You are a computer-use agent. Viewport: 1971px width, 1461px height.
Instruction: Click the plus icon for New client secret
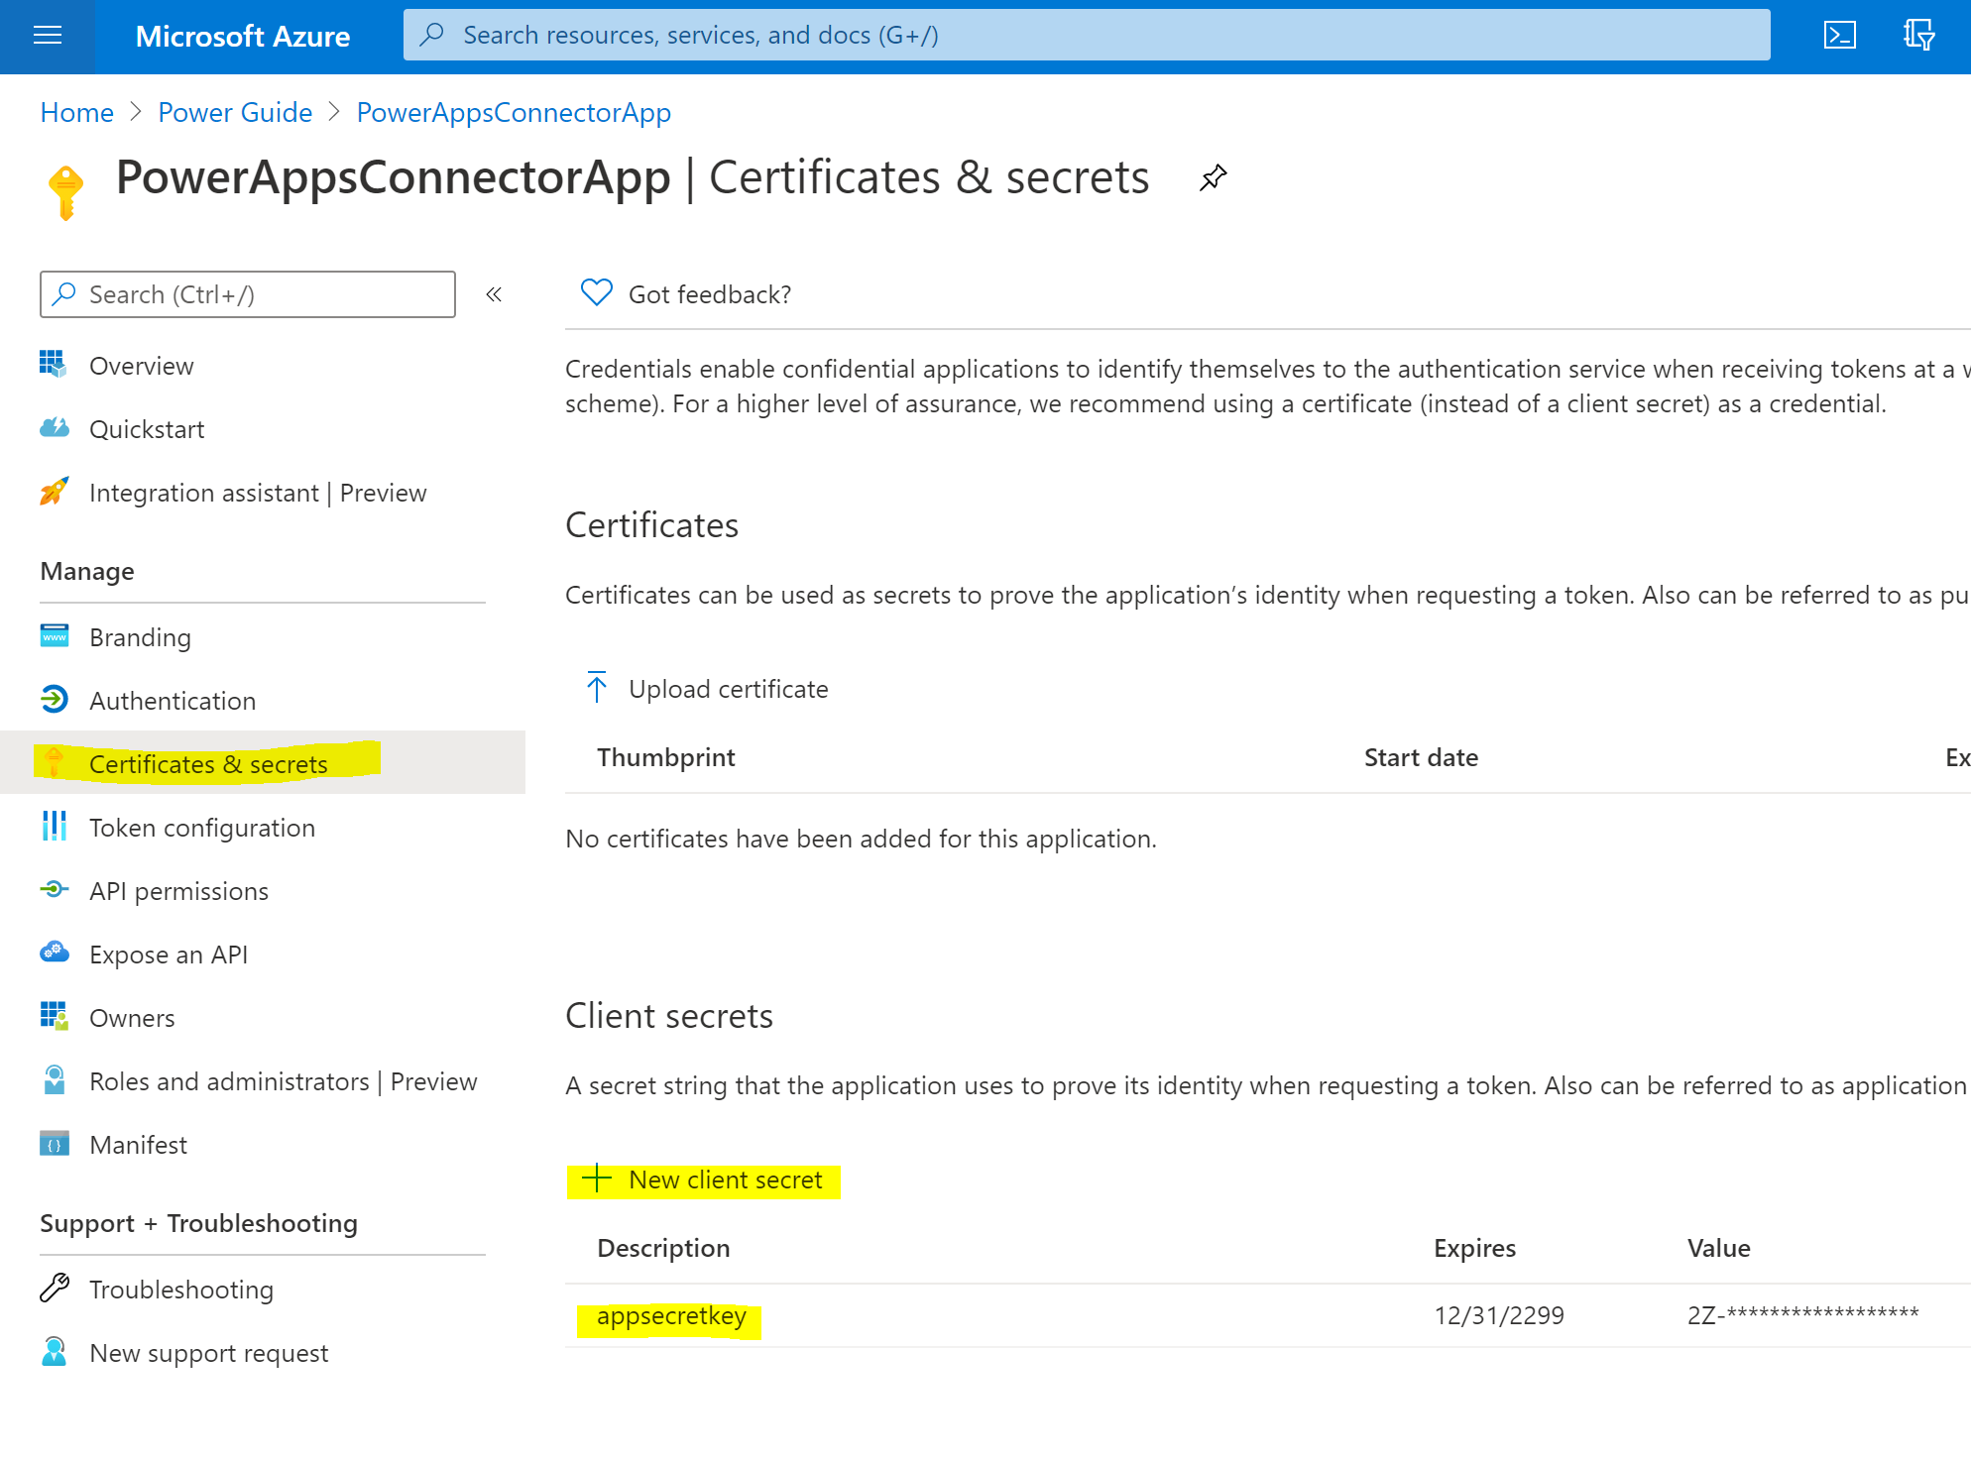click(x=596, y=1179)
